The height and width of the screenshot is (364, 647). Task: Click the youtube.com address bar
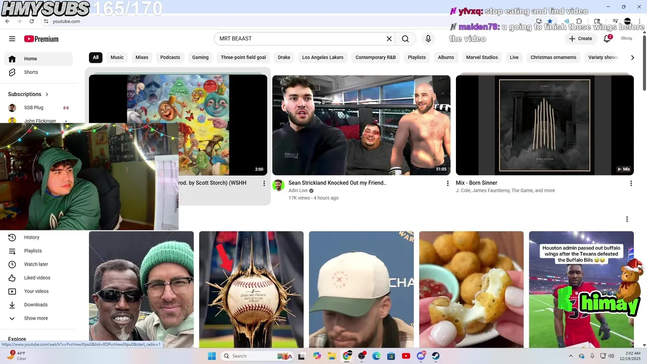click(66, 21)
